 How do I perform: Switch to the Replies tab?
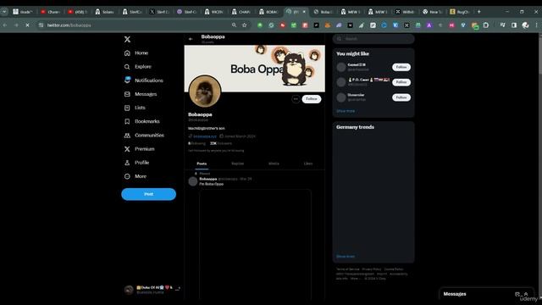click(x=237, y=164)
